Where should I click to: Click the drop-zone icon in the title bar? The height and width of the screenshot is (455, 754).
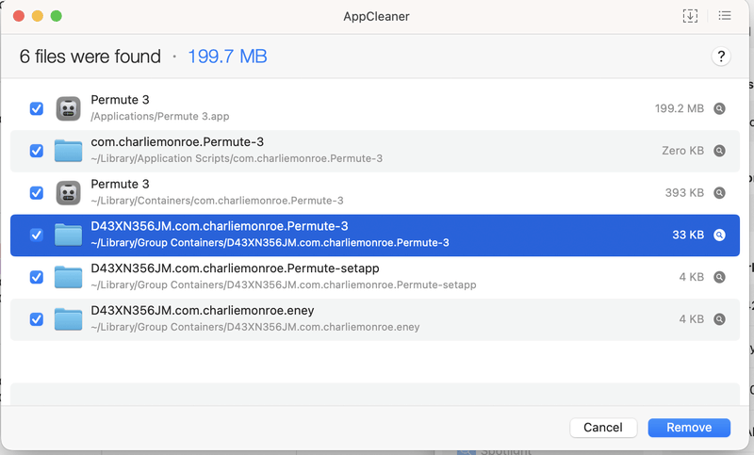click(x=690, y=16)
